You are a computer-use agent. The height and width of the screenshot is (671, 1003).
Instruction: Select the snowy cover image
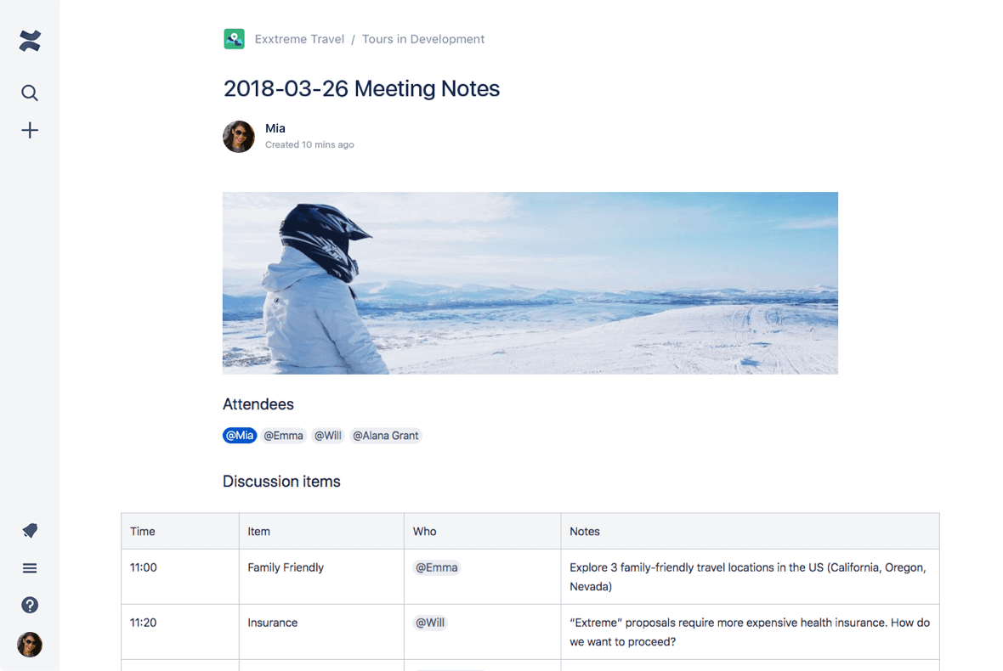pyautogui.click(x=530, y=283)
